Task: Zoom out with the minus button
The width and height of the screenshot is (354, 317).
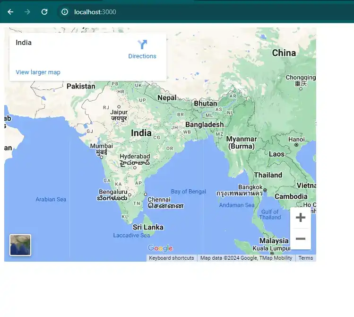Action: (x=300, y=239)
